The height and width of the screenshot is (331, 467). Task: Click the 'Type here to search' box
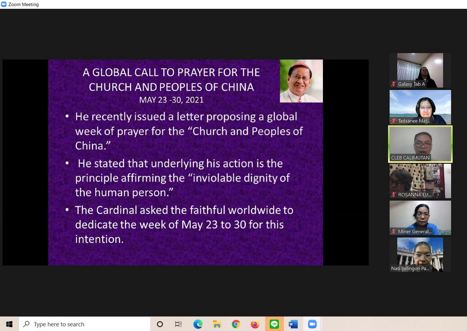[85, 324]
